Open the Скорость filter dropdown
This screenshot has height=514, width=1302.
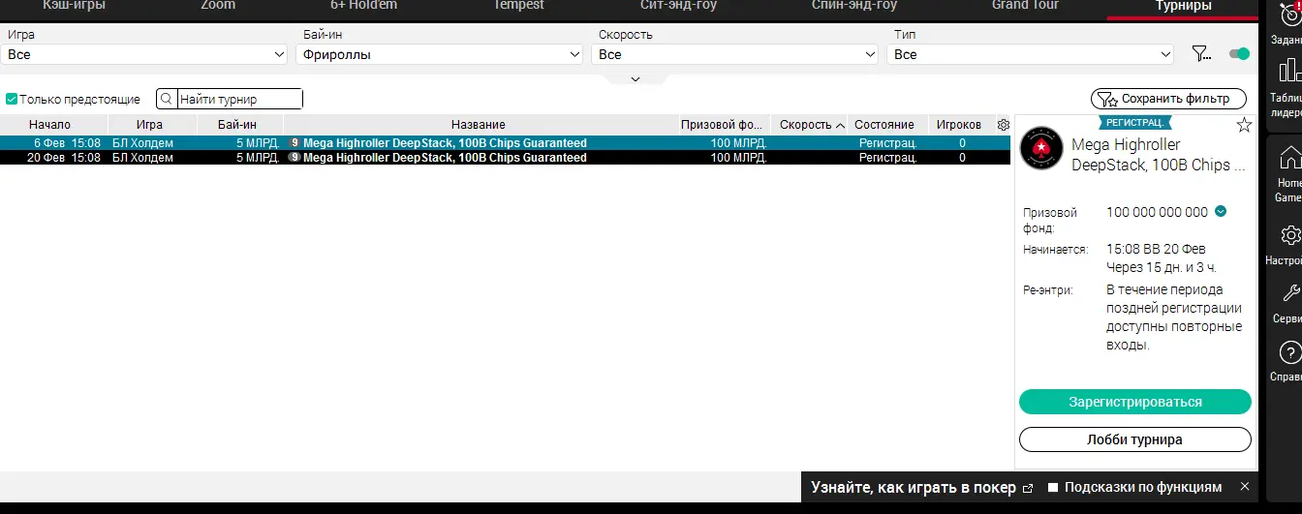pyautogui.click(x=735, y=54)
